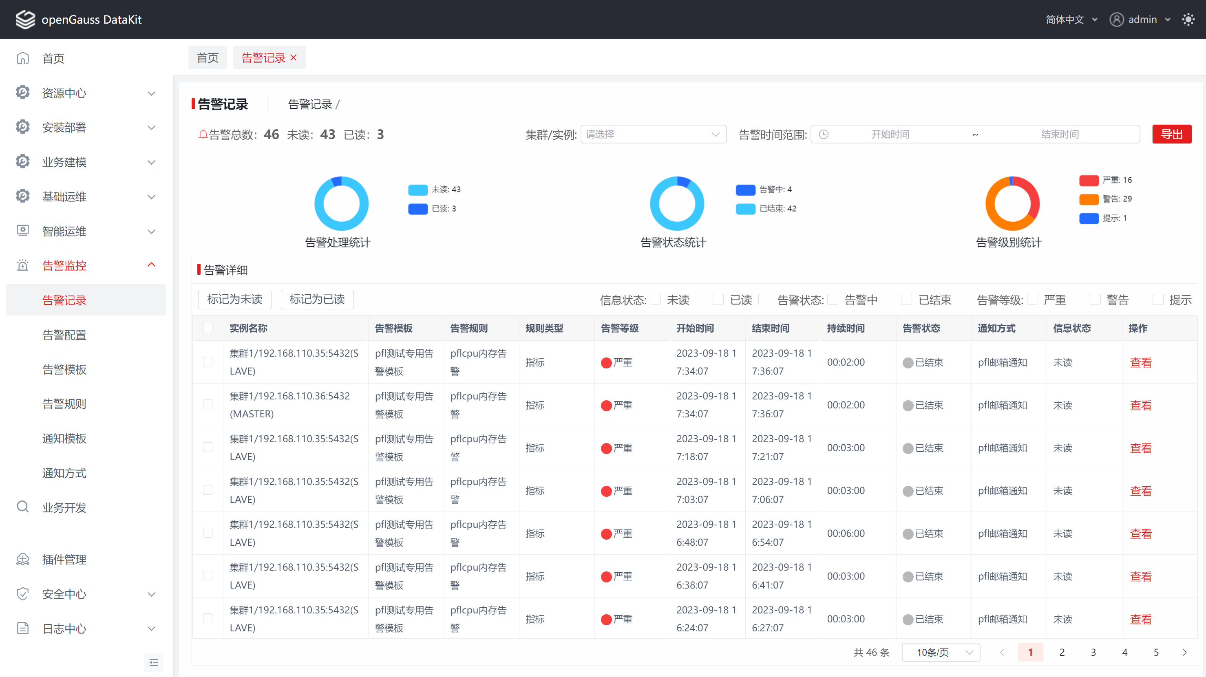Select all rows via header checkbox

click(x=208, y=328)
